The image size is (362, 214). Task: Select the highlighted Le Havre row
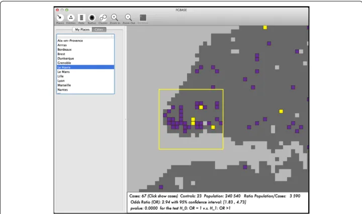pyautogui.click(x=85, y=67)
